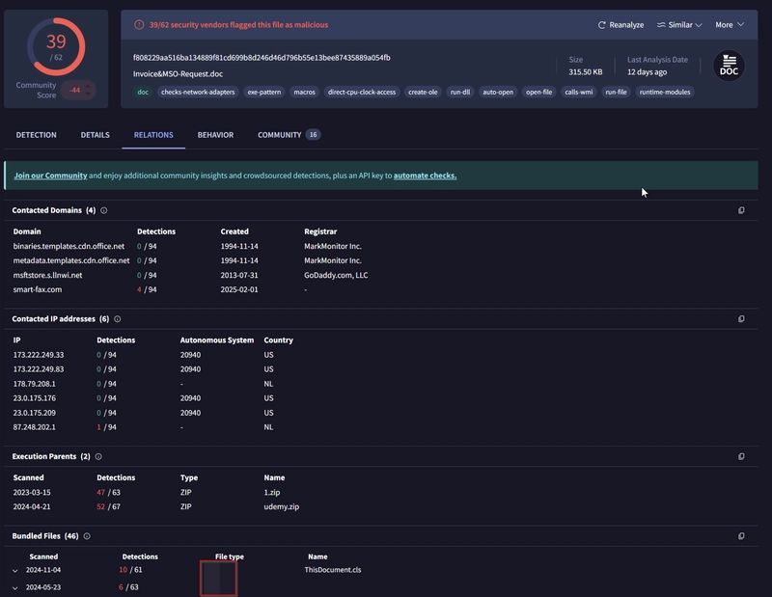Click the file hash f808229aa516ba...
The height and width of the screenshot is (597, 772).
coord(262,58)
